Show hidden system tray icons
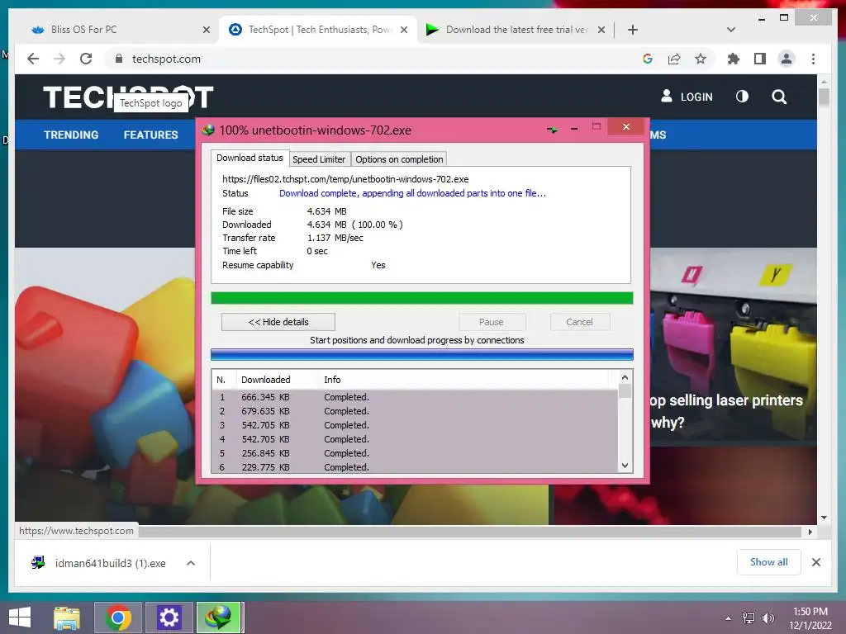Screen dimensions: 846x634 tap(728, 617)
